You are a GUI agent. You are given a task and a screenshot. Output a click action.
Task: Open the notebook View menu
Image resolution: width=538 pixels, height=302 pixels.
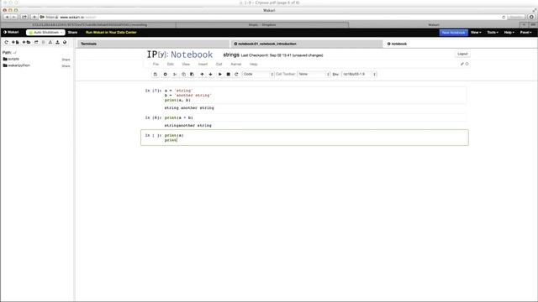pyautogui.click(x=186, y=65)
